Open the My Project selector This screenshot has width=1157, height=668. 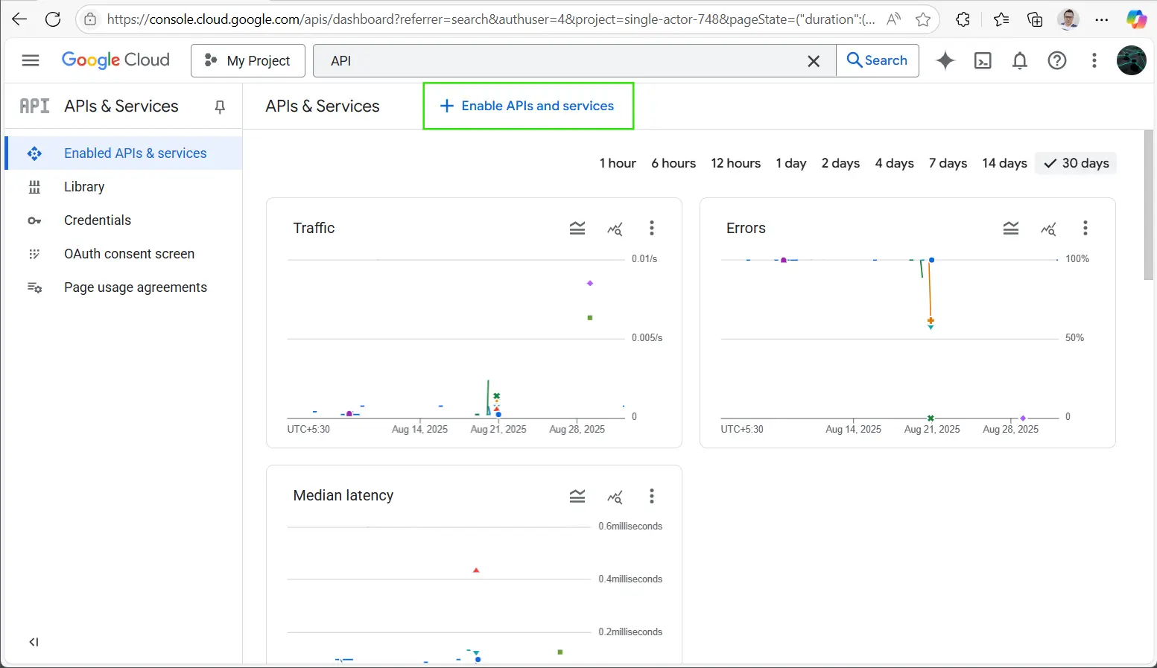[x=248, y=61]
